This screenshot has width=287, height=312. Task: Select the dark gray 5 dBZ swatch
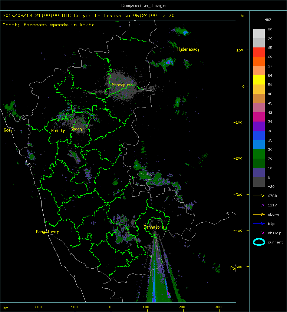click(x=259, y=182)
